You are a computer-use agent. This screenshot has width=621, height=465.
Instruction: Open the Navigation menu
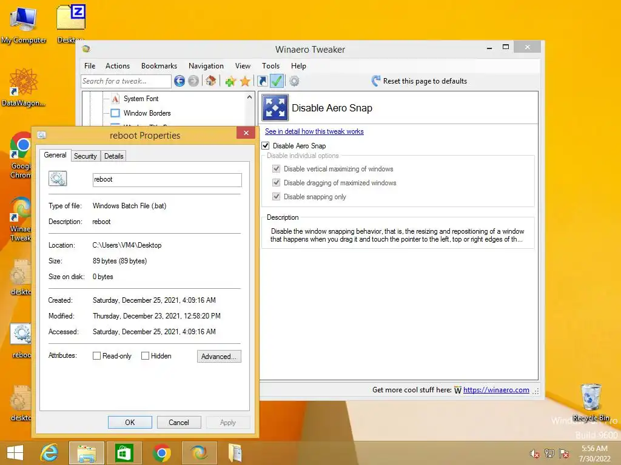[206, 66]
